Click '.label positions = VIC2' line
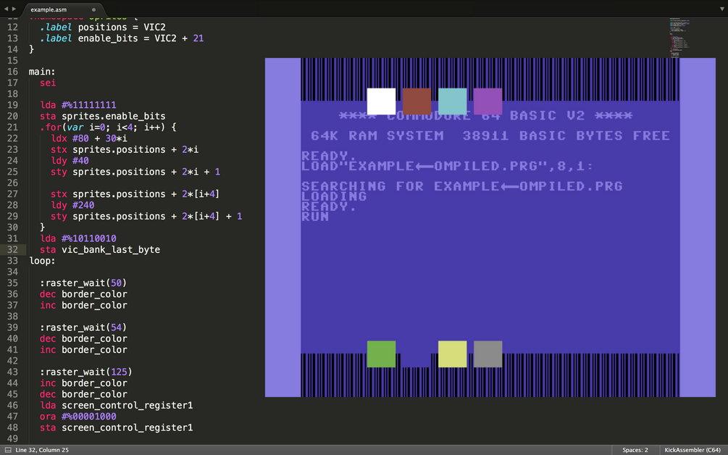 [103, 28]
